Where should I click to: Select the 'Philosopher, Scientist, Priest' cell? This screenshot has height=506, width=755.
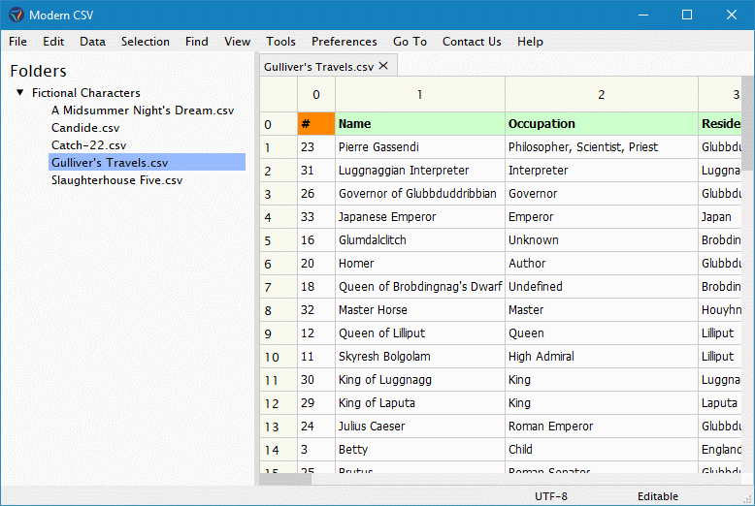pyautogui.click(x=602, y=147)
